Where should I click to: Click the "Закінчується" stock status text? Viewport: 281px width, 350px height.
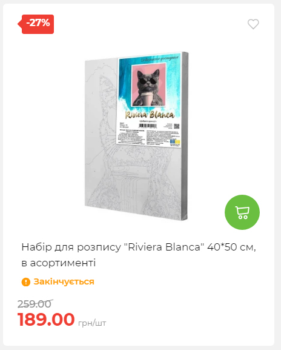64,281
